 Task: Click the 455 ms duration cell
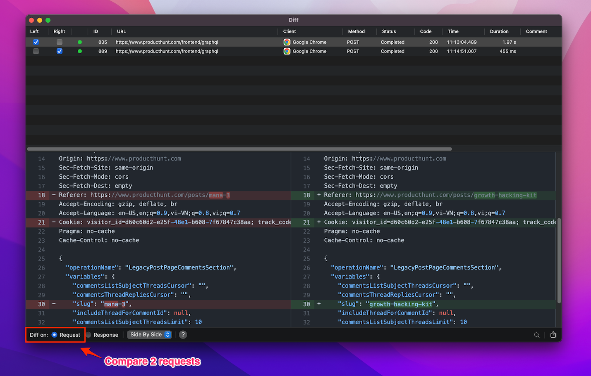[x=507, y=51]
